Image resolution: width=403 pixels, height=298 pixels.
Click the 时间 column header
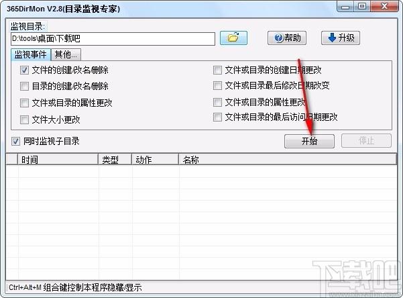point(58,160)
